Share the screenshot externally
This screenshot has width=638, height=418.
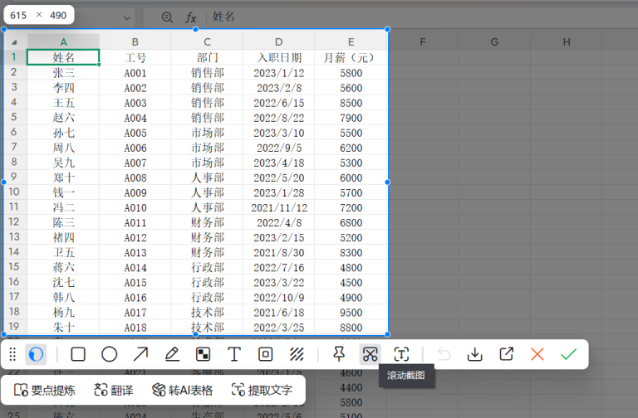[x=506, y=354]
